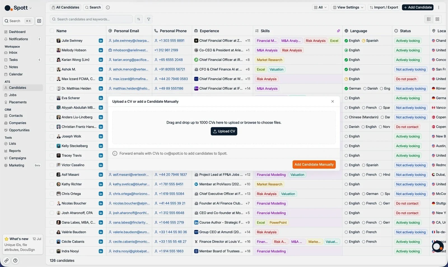Click the new item icon beside sidebar search
The width and height of the screenshot is (448, 267).
point(39,21)
